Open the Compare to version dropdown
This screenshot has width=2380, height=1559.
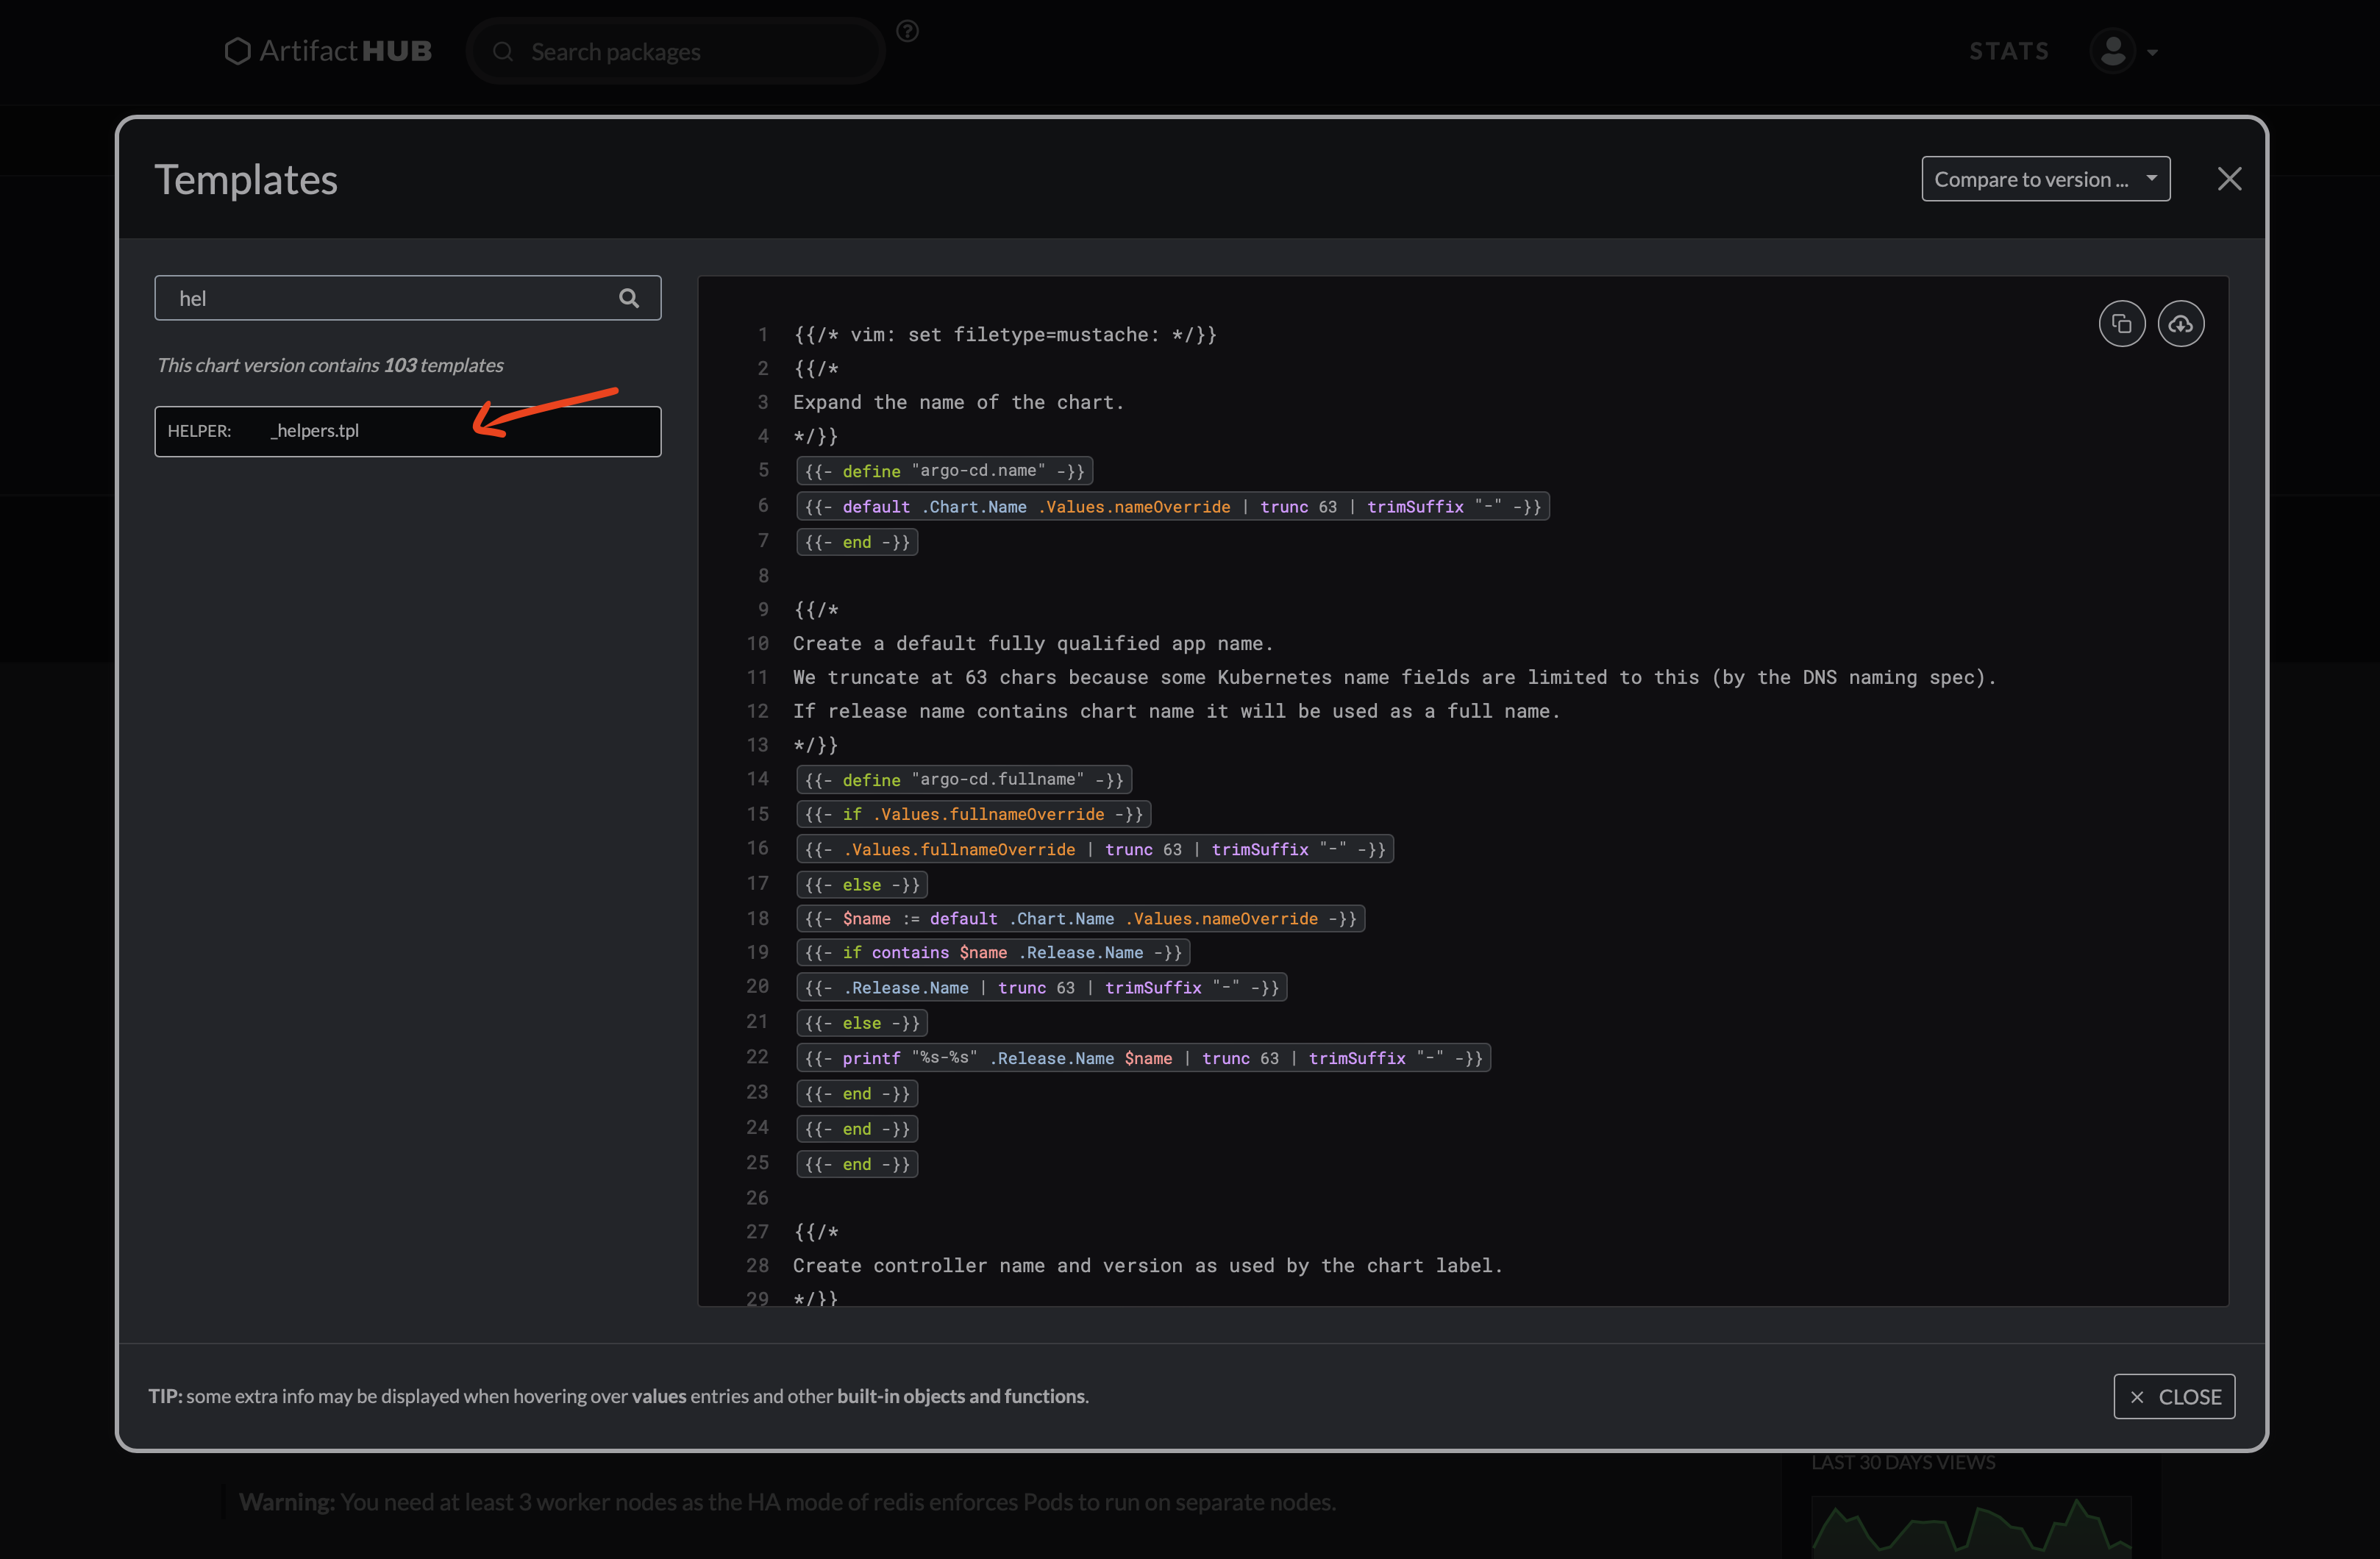point(2045,178)
